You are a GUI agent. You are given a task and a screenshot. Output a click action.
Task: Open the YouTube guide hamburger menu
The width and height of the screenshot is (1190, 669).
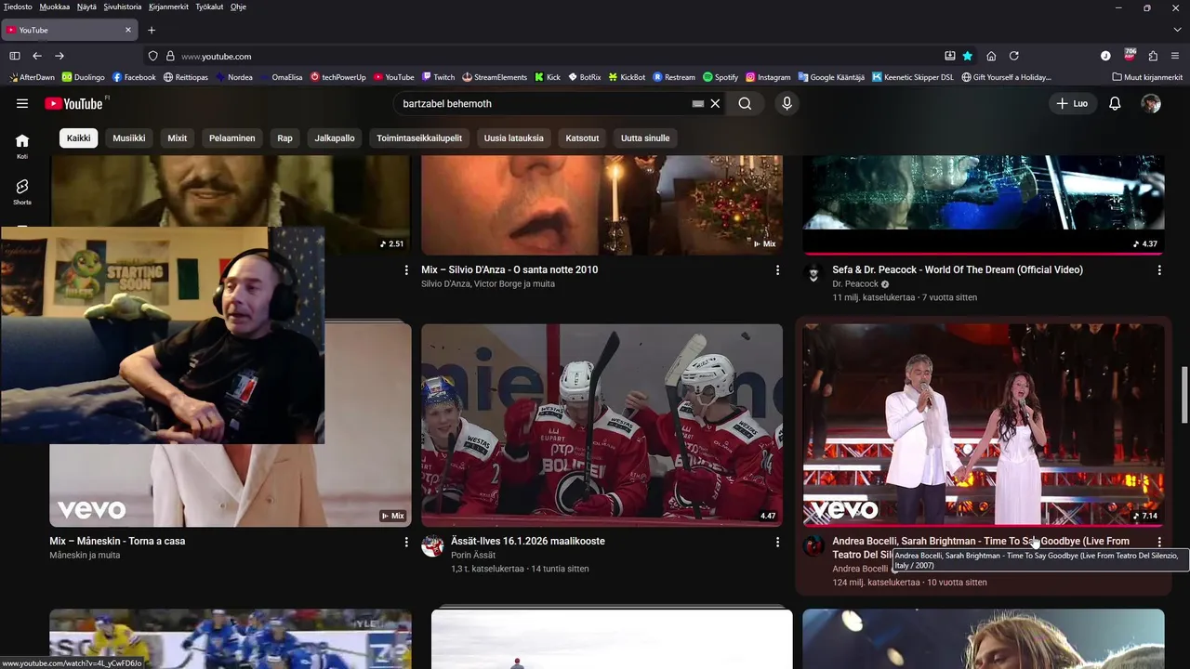(x=22, y=103)
